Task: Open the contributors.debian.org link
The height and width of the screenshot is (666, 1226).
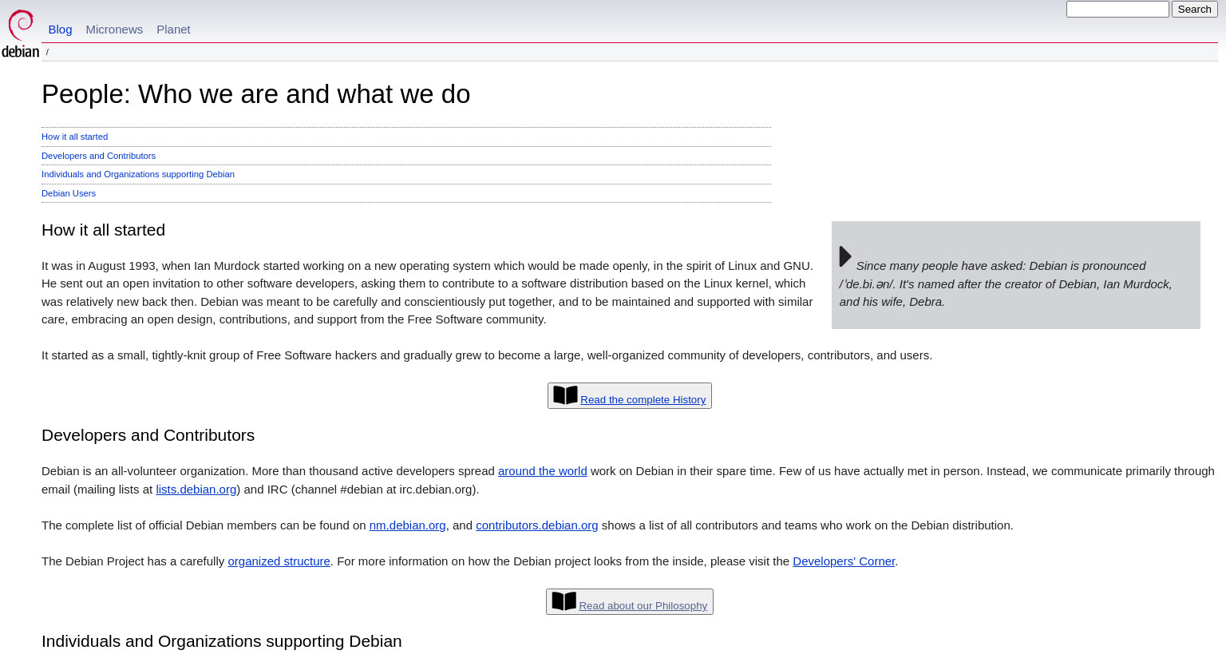Action: 536,525
